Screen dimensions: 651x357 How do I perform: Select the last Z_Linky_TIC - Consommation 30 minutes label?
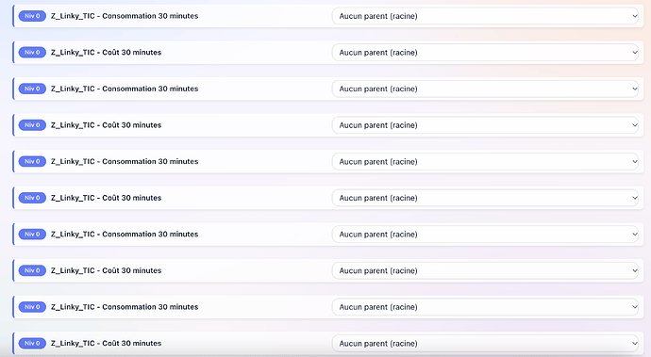click(125, 307)
